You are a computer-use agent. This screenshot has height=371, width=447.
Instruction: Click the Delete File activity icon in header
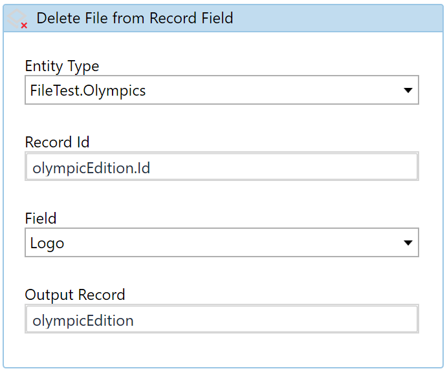point(17,18)
